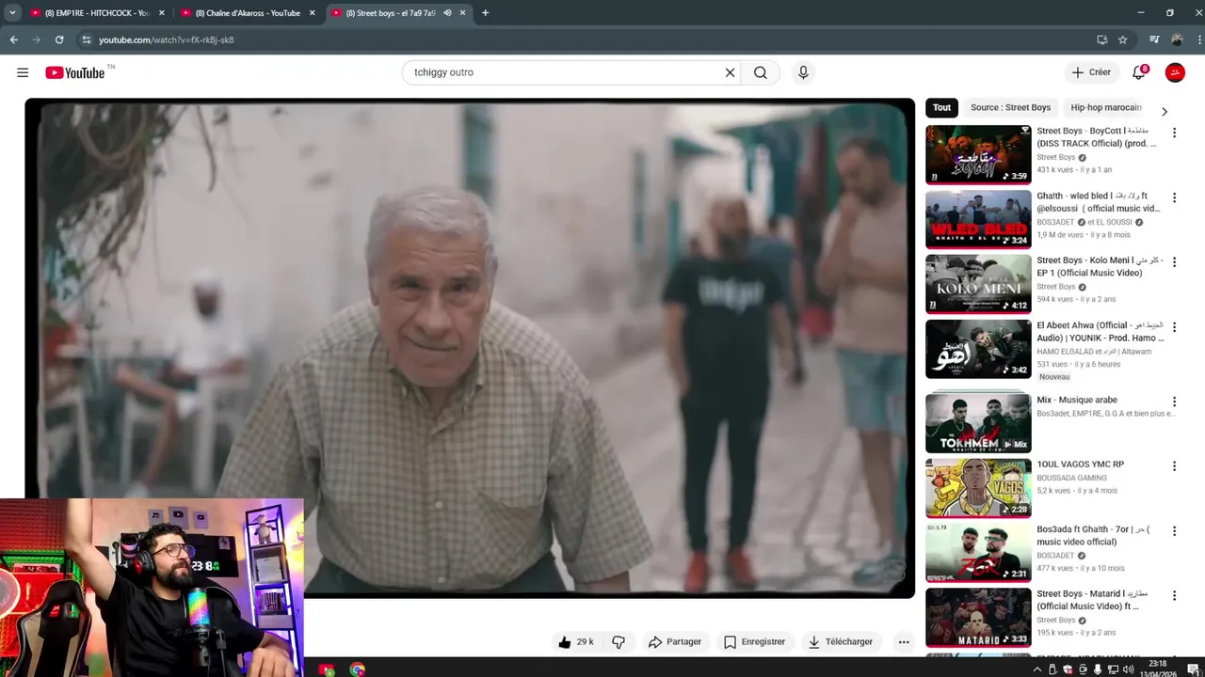Viewport: 1205px width, 677px height.
Task: Open options for Ghaith - wled bled video
Action: click(x=1174, y=197)
